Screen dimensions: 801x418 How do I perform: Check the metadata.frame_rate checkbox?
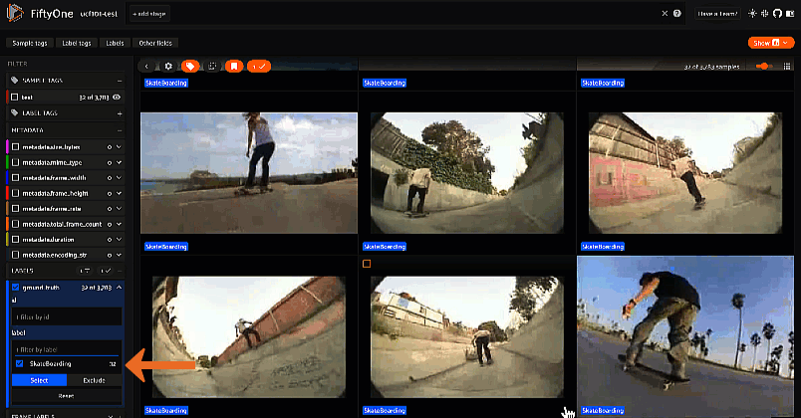click(15, 209)
